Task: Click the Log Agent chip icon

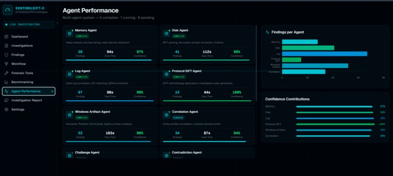Action: click(69, 74)
